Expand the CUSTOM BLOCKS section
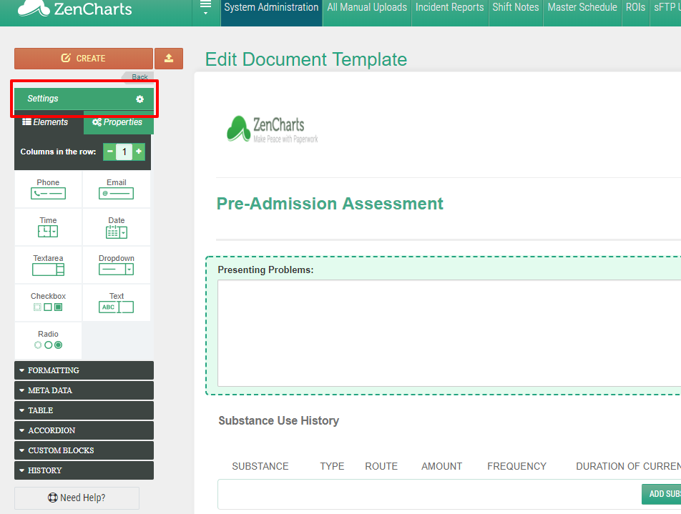681x514 pixels. click(x=84, y=450)
